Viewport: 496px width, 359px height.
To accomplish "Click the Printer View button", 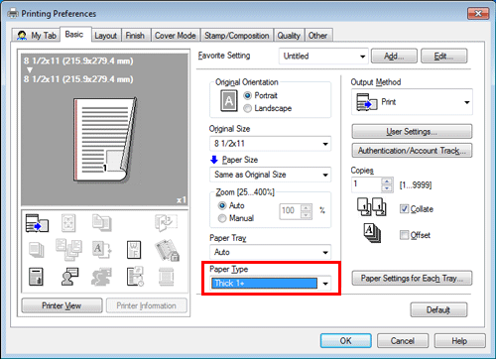I will click(62, 305).
